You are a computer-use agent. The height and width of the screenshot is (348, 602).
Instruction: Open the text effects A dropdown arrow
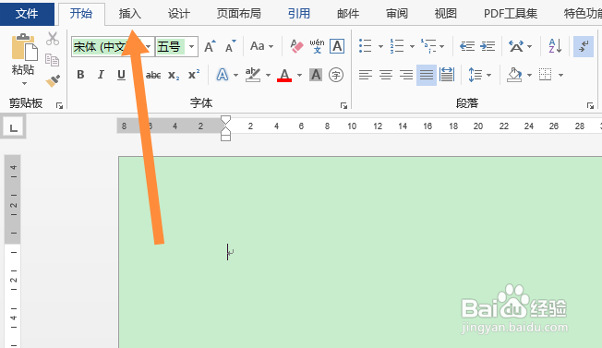(x=235, y=75)
